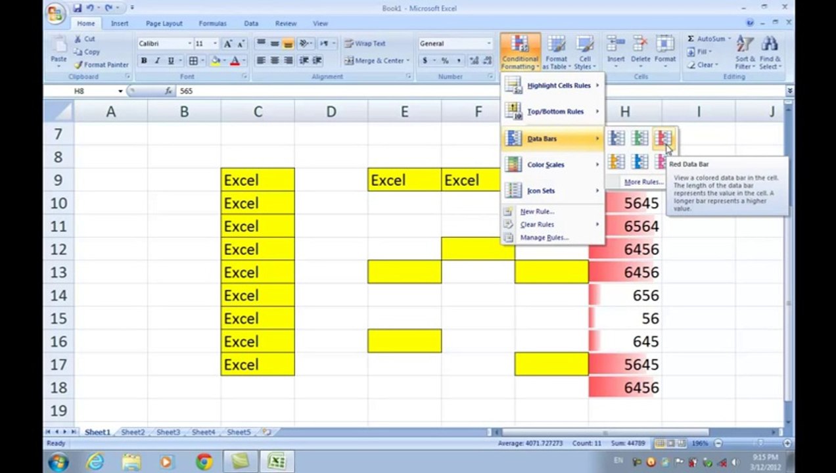
Task: Open Google Chrome from the taskbar
Action: 204,462
